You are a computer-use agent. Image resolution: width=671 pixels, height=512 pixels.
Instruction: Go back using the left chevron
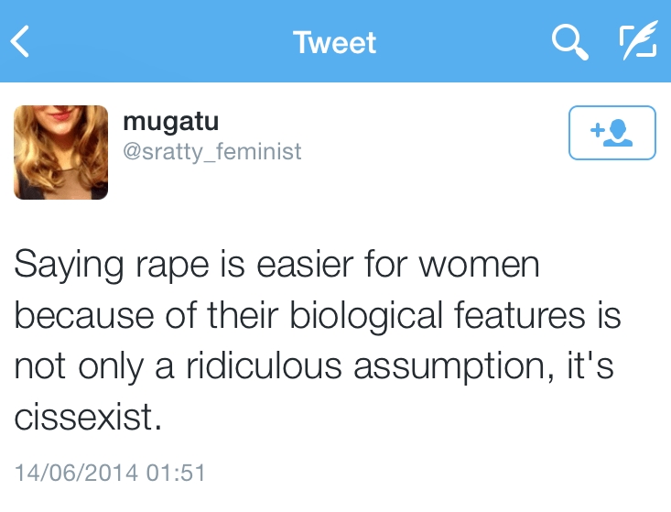tap(20, 42)
